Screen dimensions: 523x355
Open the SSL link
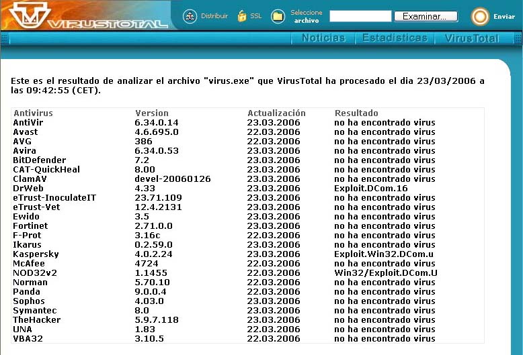[x=256, y=16]
